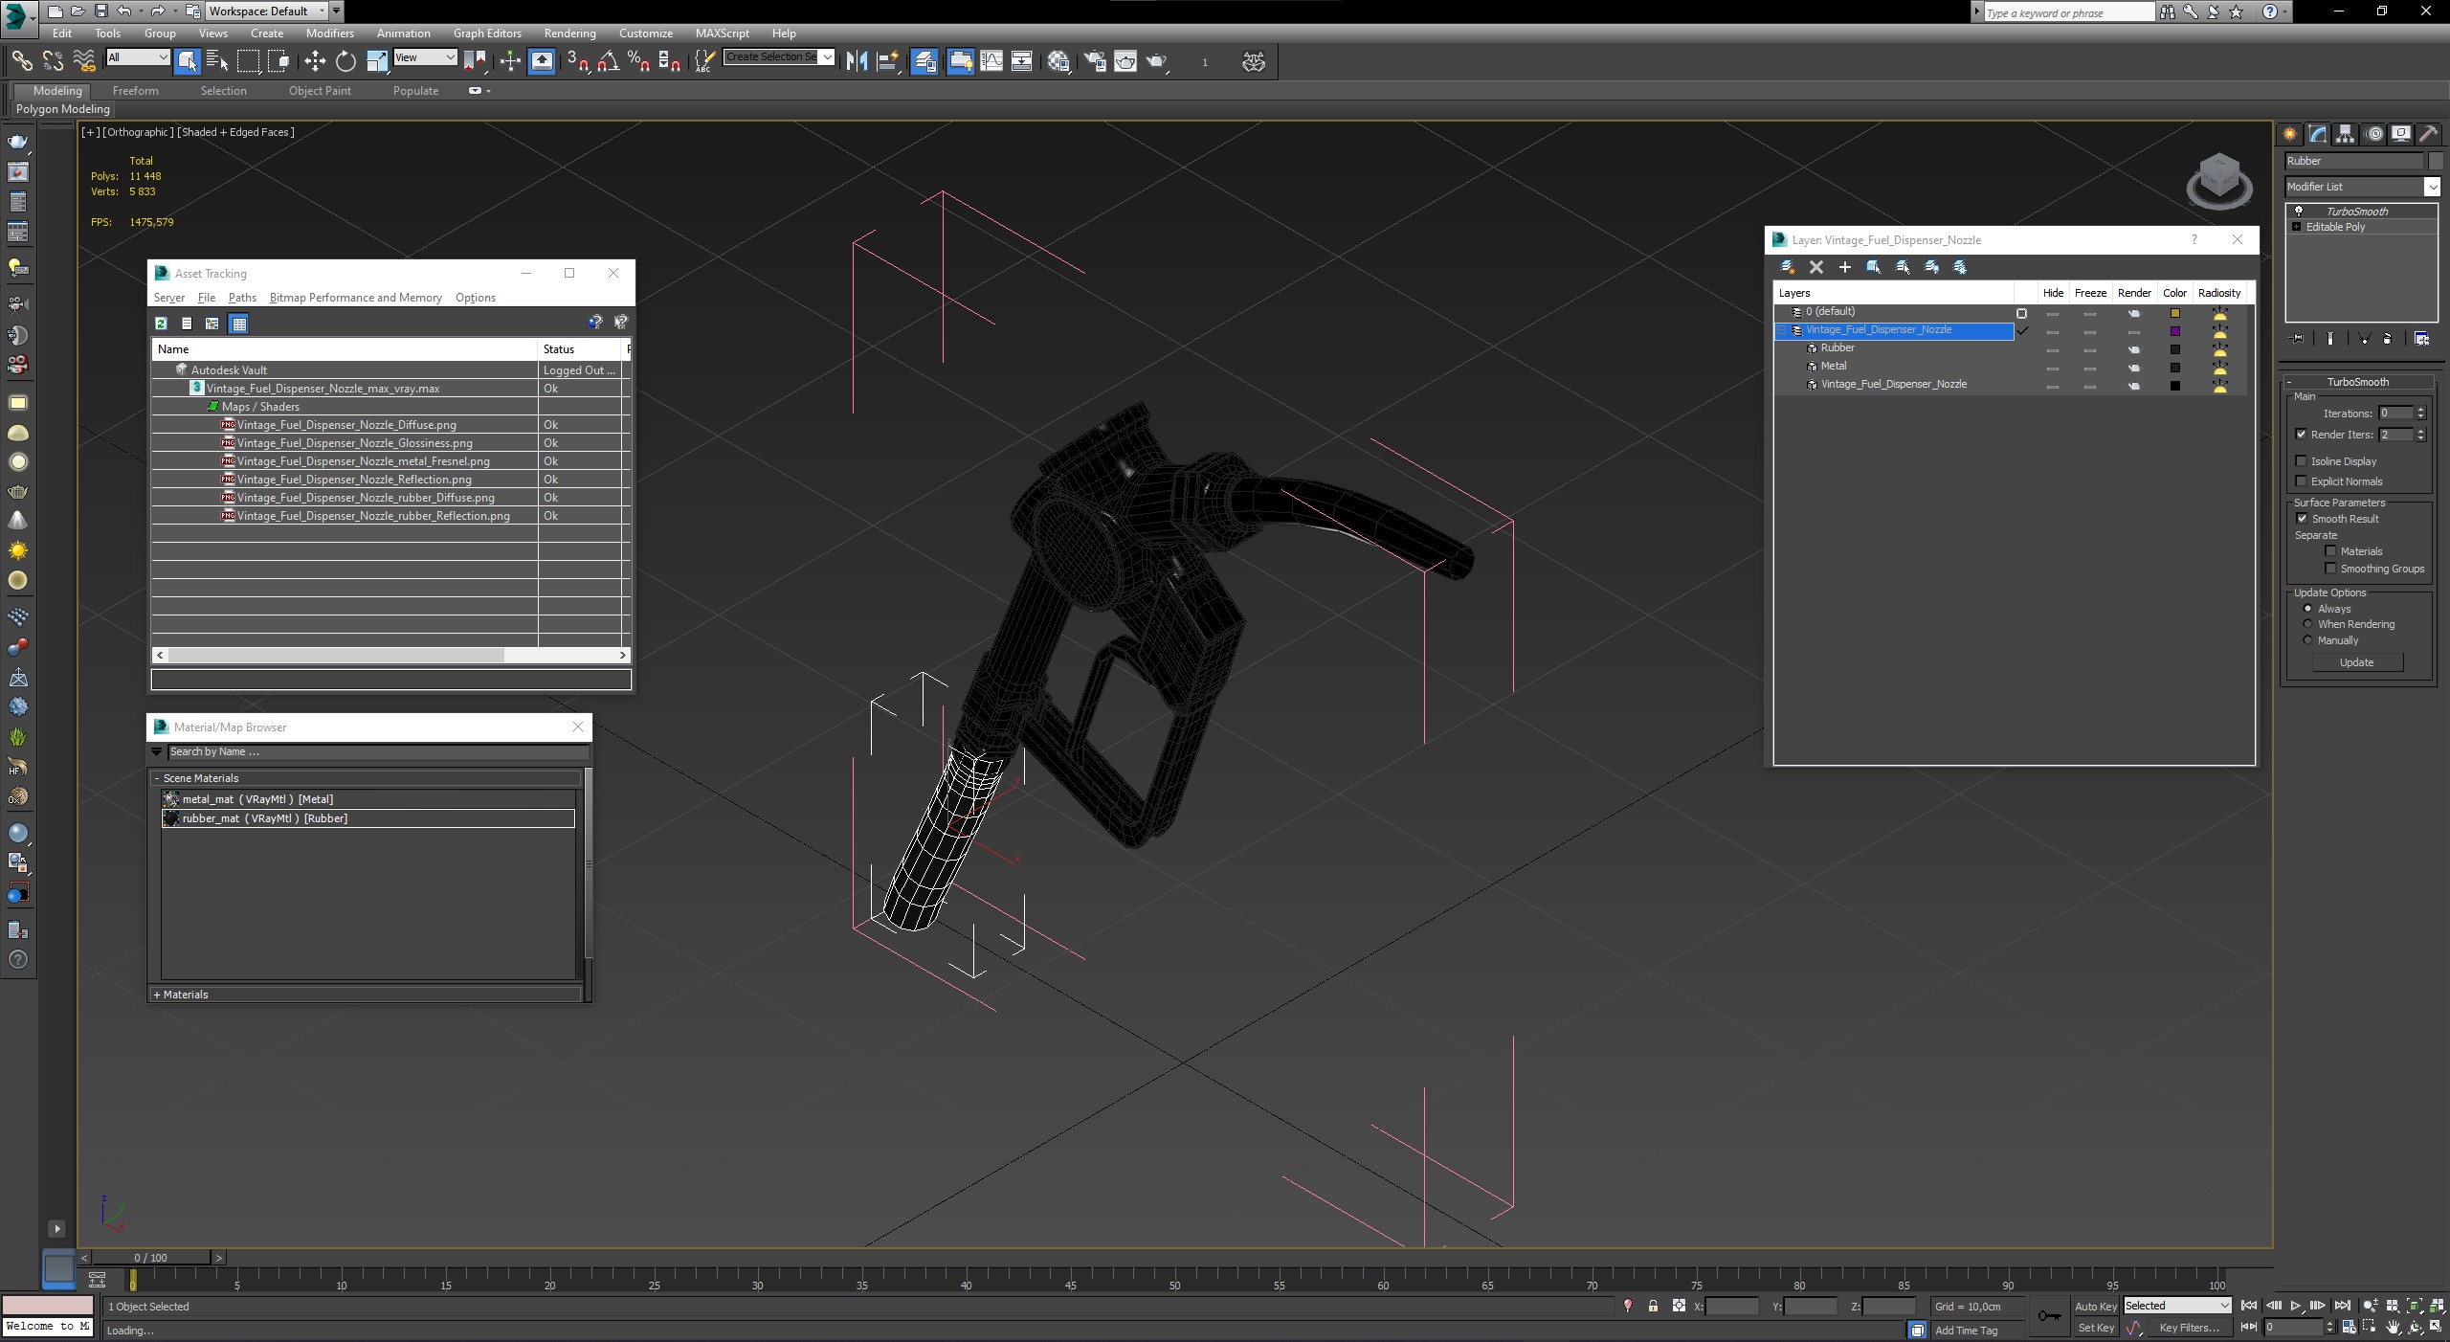The height and width of the screenshot is (1342, 2450).
Task: Open the Hierarchy command panel tab
Action: [2345, 134]
